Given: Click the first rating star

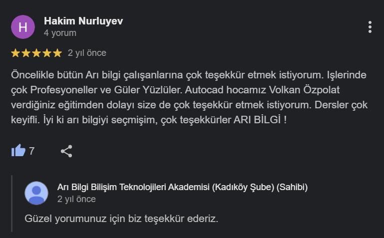Looking at the screenshot, I should pos(15,53).
